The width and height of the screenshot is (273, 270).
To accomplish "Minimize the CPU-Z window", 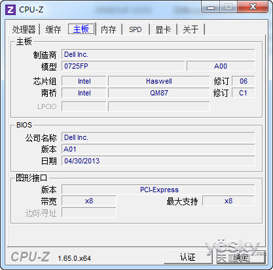I will click(x=211, y=8).
